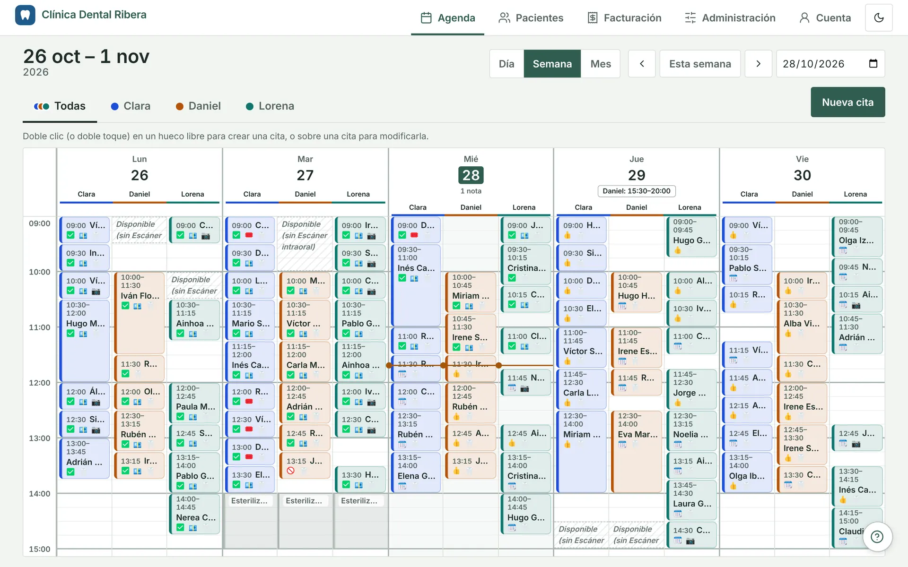Open the Cuenta page
The height and width of the screenshot is (567, 908).
coord(825,18)
